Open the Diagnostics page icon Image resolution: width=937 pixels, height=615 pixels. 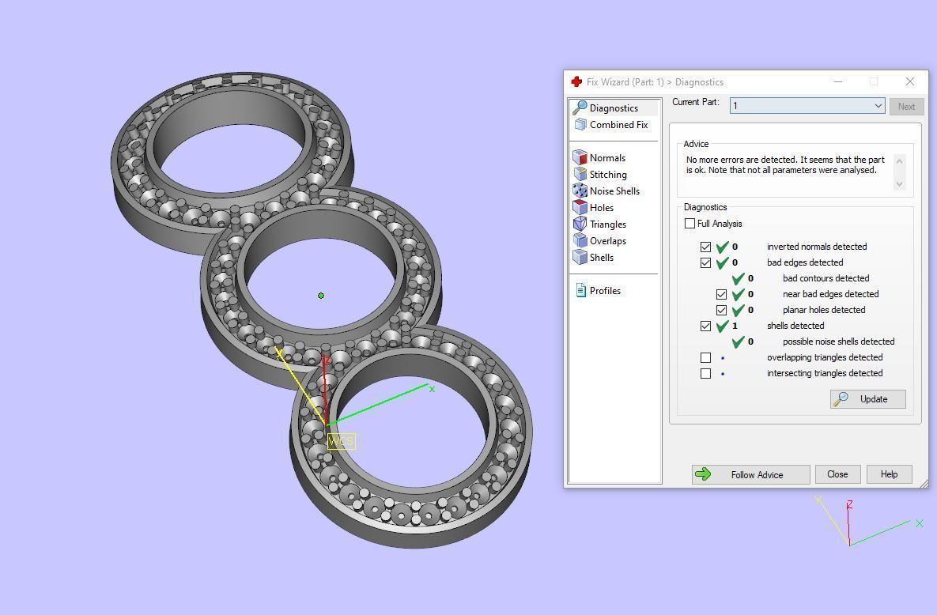(x=580, y=108)
